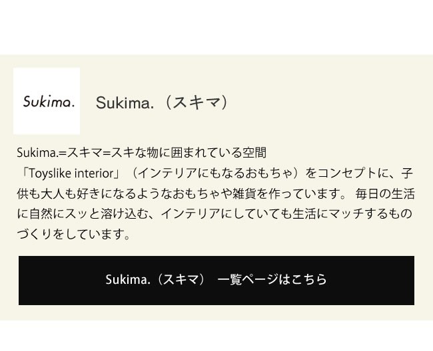Click the Sukima. text inside the black button
Screen dimensions: 433x351
[x=128, y=279]
